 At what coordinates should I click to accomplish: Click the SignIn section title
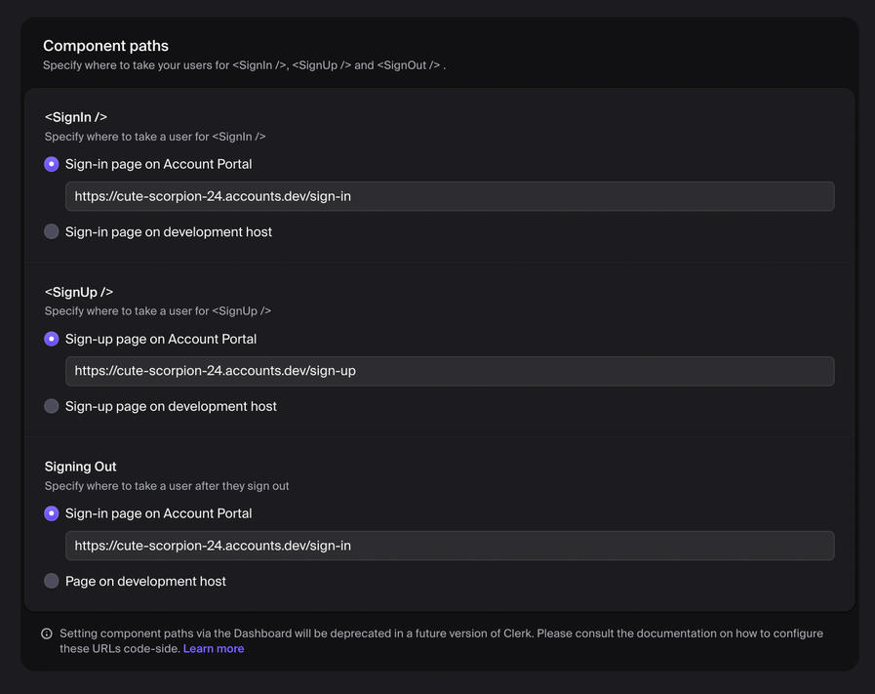[x=75, y=116]
